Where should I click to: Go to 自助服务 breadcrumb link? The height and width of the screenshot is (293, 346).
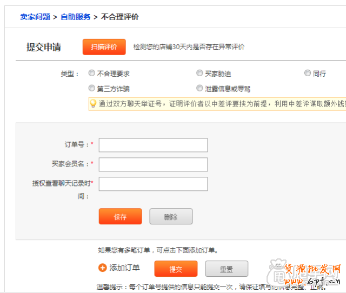click(76, 17)
